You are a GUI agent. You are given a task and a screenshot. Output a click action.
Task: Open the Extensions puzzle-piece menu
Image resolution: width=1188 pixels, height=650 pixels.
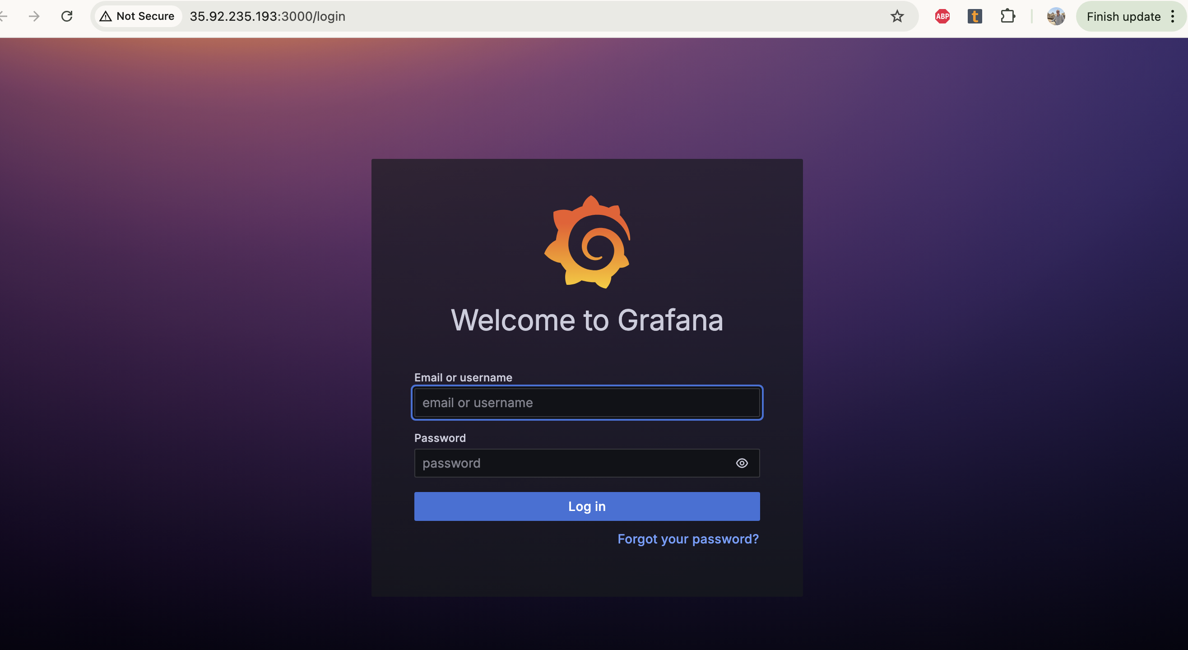(1007, 17)
